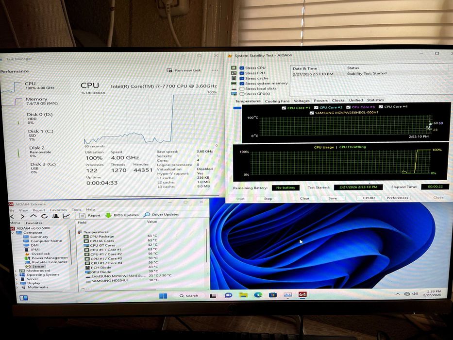
Task: Collapse the Computer node in AIDA64
Action: (x=13, y=233)
